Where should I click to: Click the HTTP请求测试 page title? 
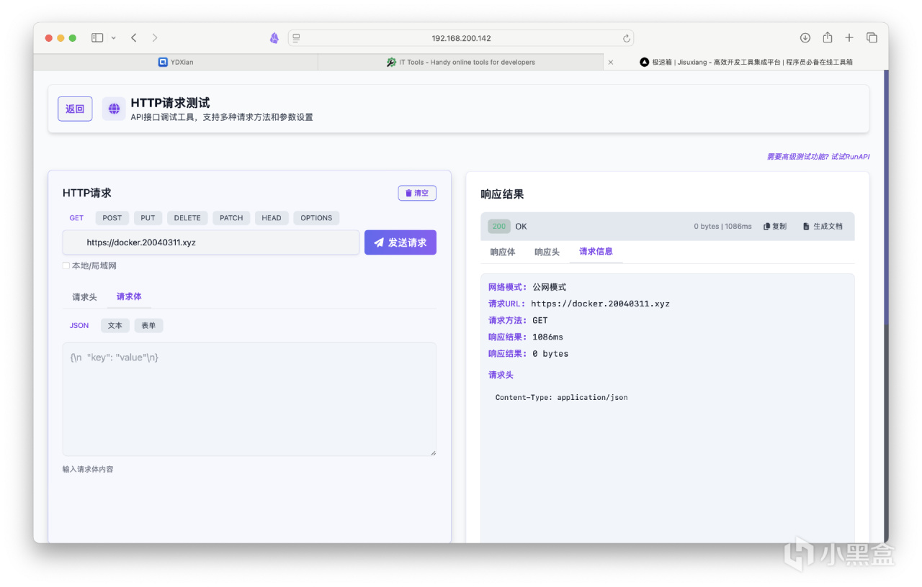pos(171,103)
